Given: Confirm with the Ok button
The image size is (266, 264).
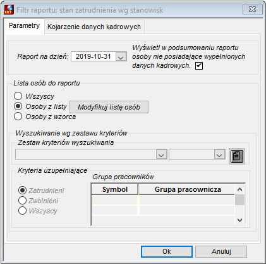Looking at the screenshot, I should (167, 251).
